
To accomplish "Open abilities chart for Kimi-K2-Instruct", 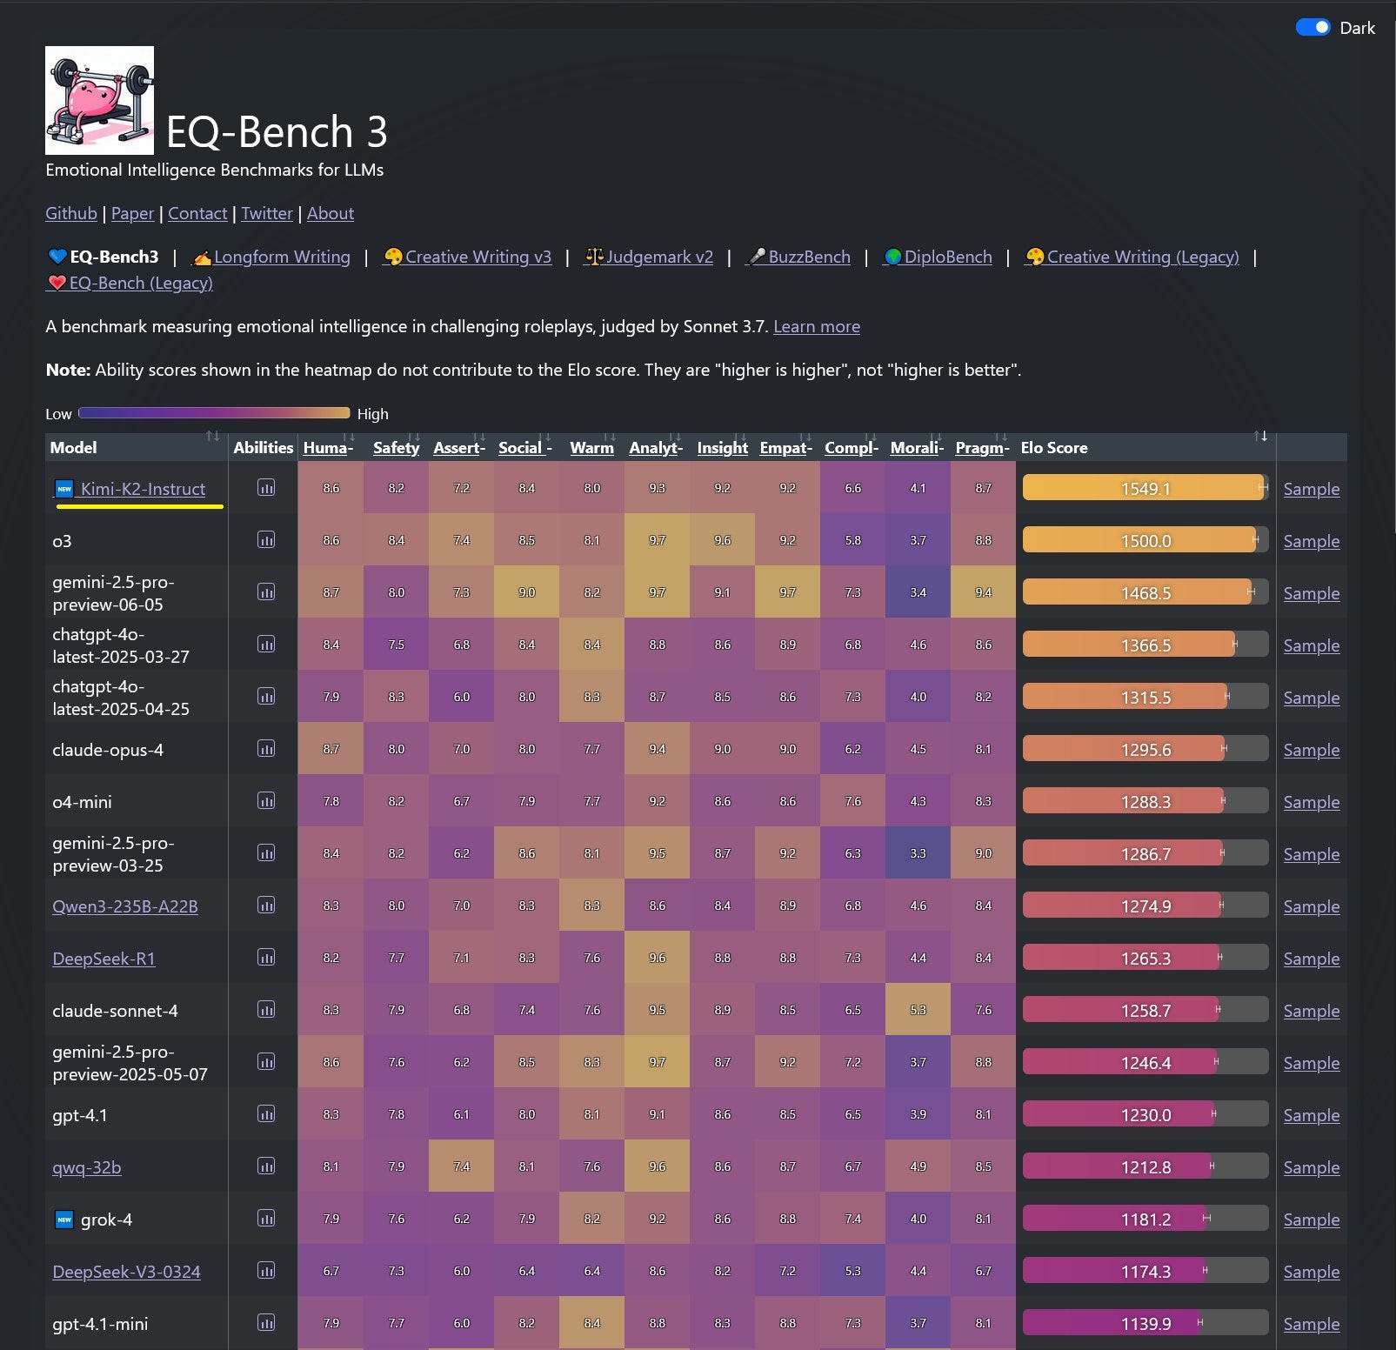I will point(266,487).
